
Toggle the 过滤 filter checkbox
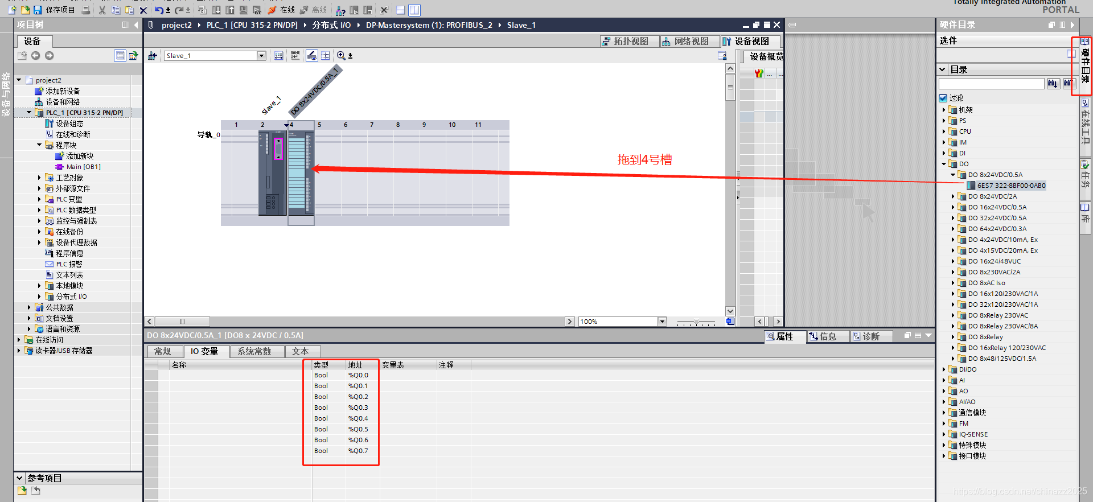pyautogui.click(x=943, y=98)
